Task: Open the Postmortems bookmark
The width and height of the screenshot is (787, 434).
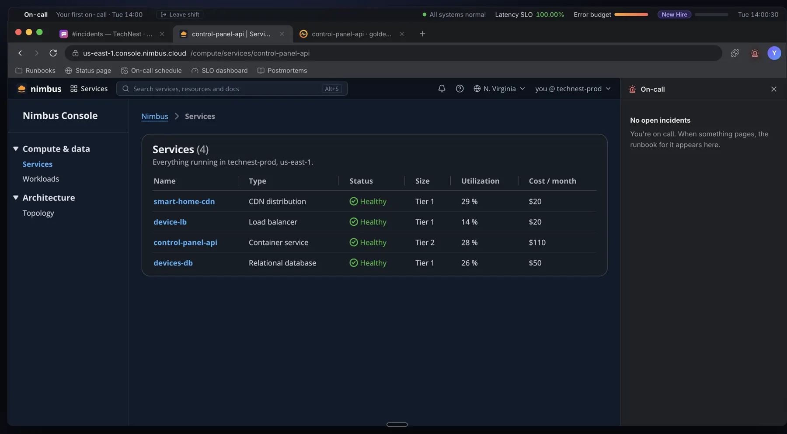Action: click(x=282, y=70)
